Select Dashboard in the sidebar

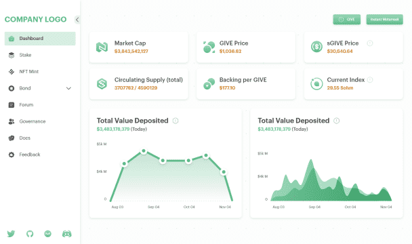point(40,39)
